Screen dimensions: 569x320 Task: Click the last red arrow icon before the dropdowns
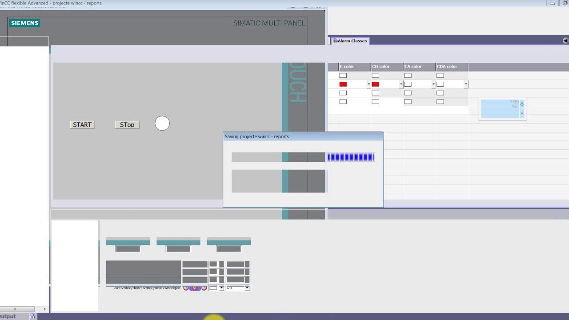point(204,288)
